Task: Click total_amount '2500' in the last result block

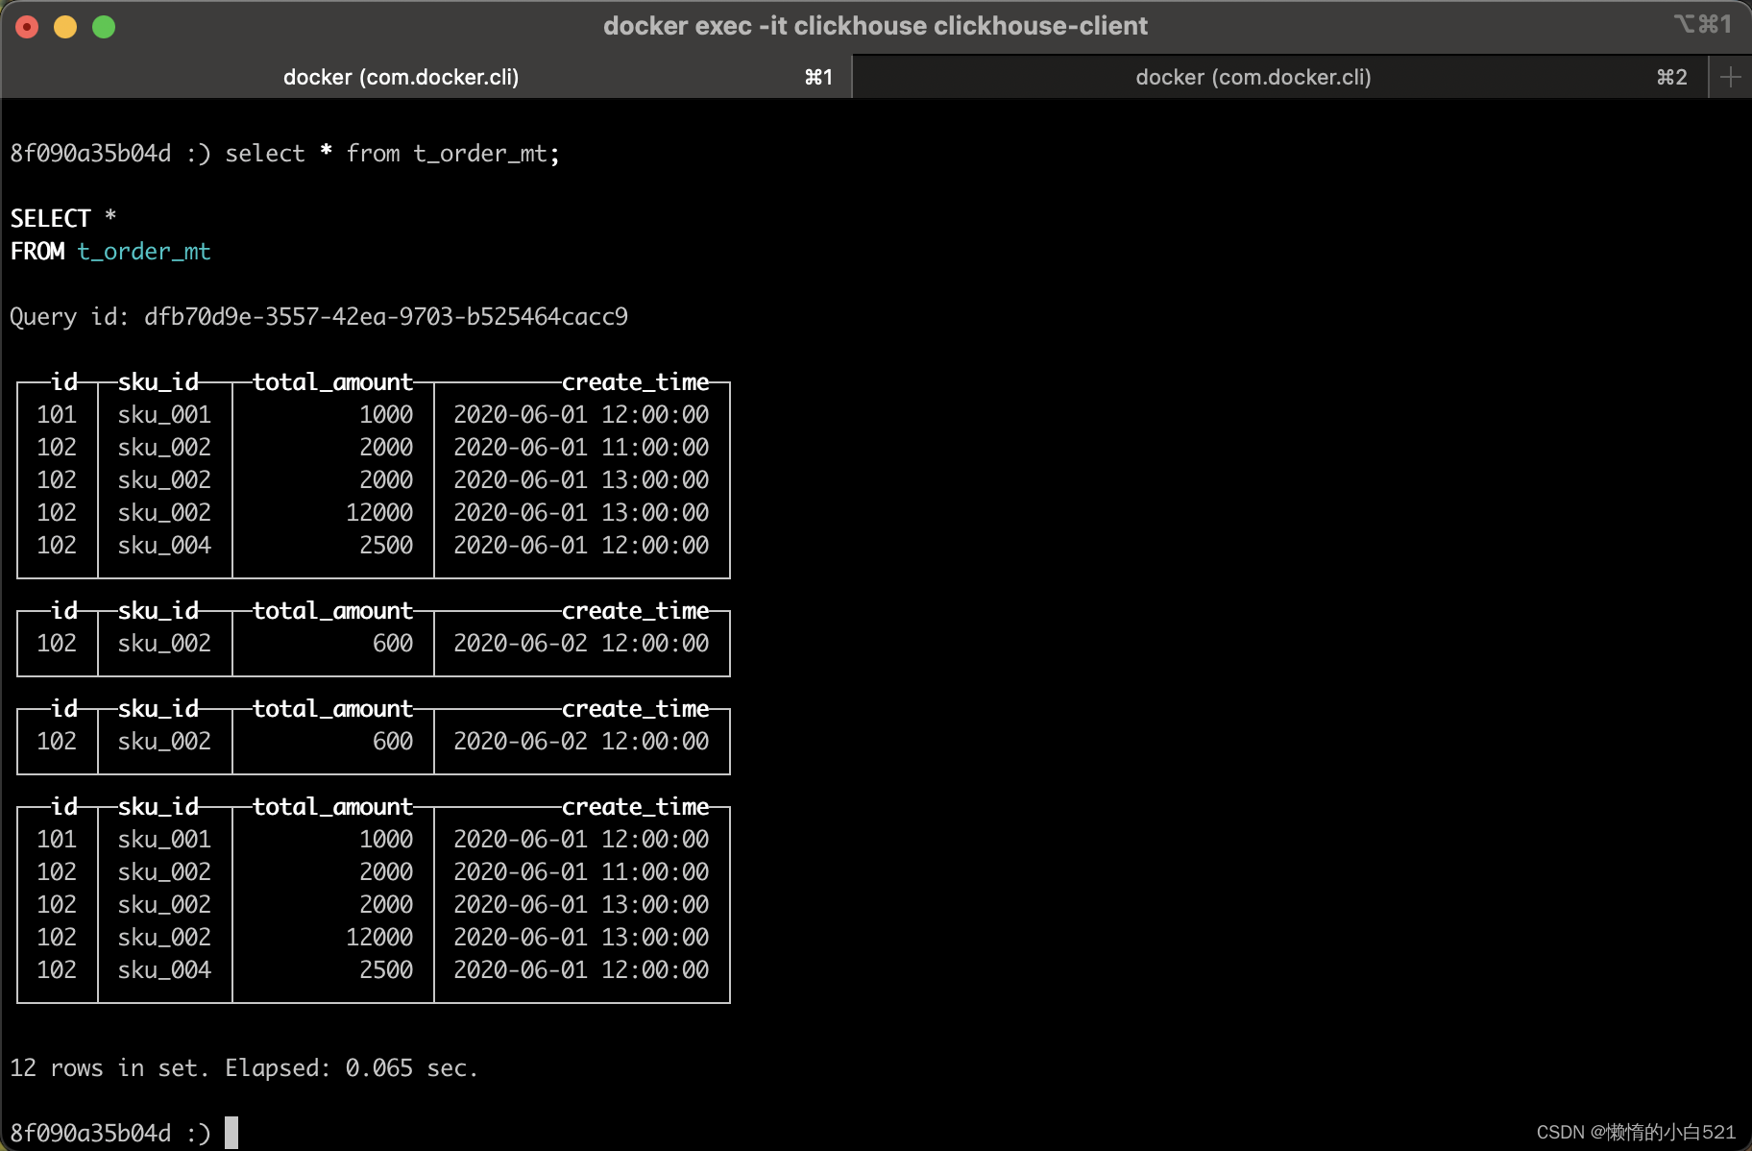Action: (x=386, y=970)
